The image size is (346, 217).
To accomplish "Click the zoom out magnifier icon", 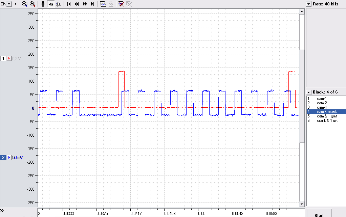I will (25, 4).
